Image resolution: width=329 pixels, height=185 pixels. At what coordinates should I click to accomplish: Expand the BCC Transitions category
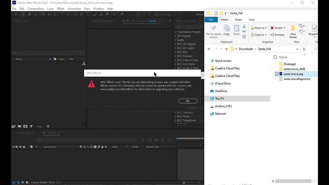click(x=175, y=121)
